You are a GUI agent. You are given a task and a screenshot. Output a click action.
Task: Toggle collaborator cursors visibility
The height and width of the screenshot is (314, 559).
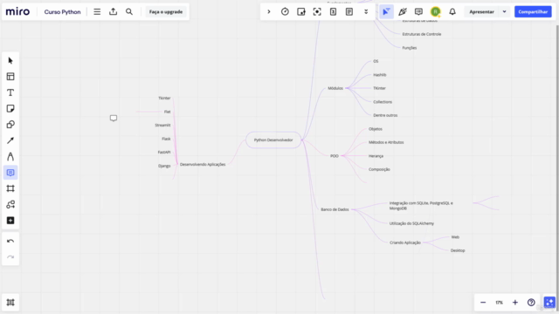pyautogui.click(x=386, y=11)
